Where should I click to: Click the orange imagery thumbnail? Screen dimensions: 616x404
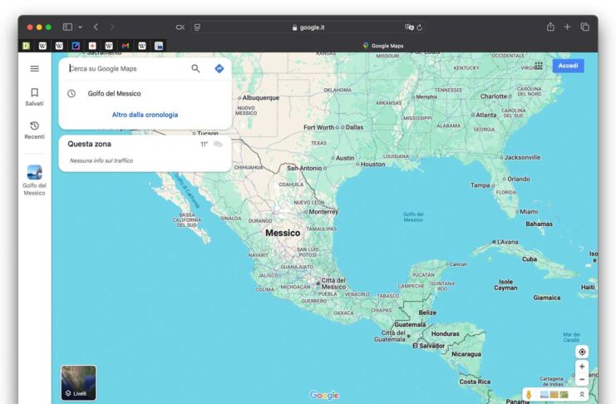click(554, 394)
